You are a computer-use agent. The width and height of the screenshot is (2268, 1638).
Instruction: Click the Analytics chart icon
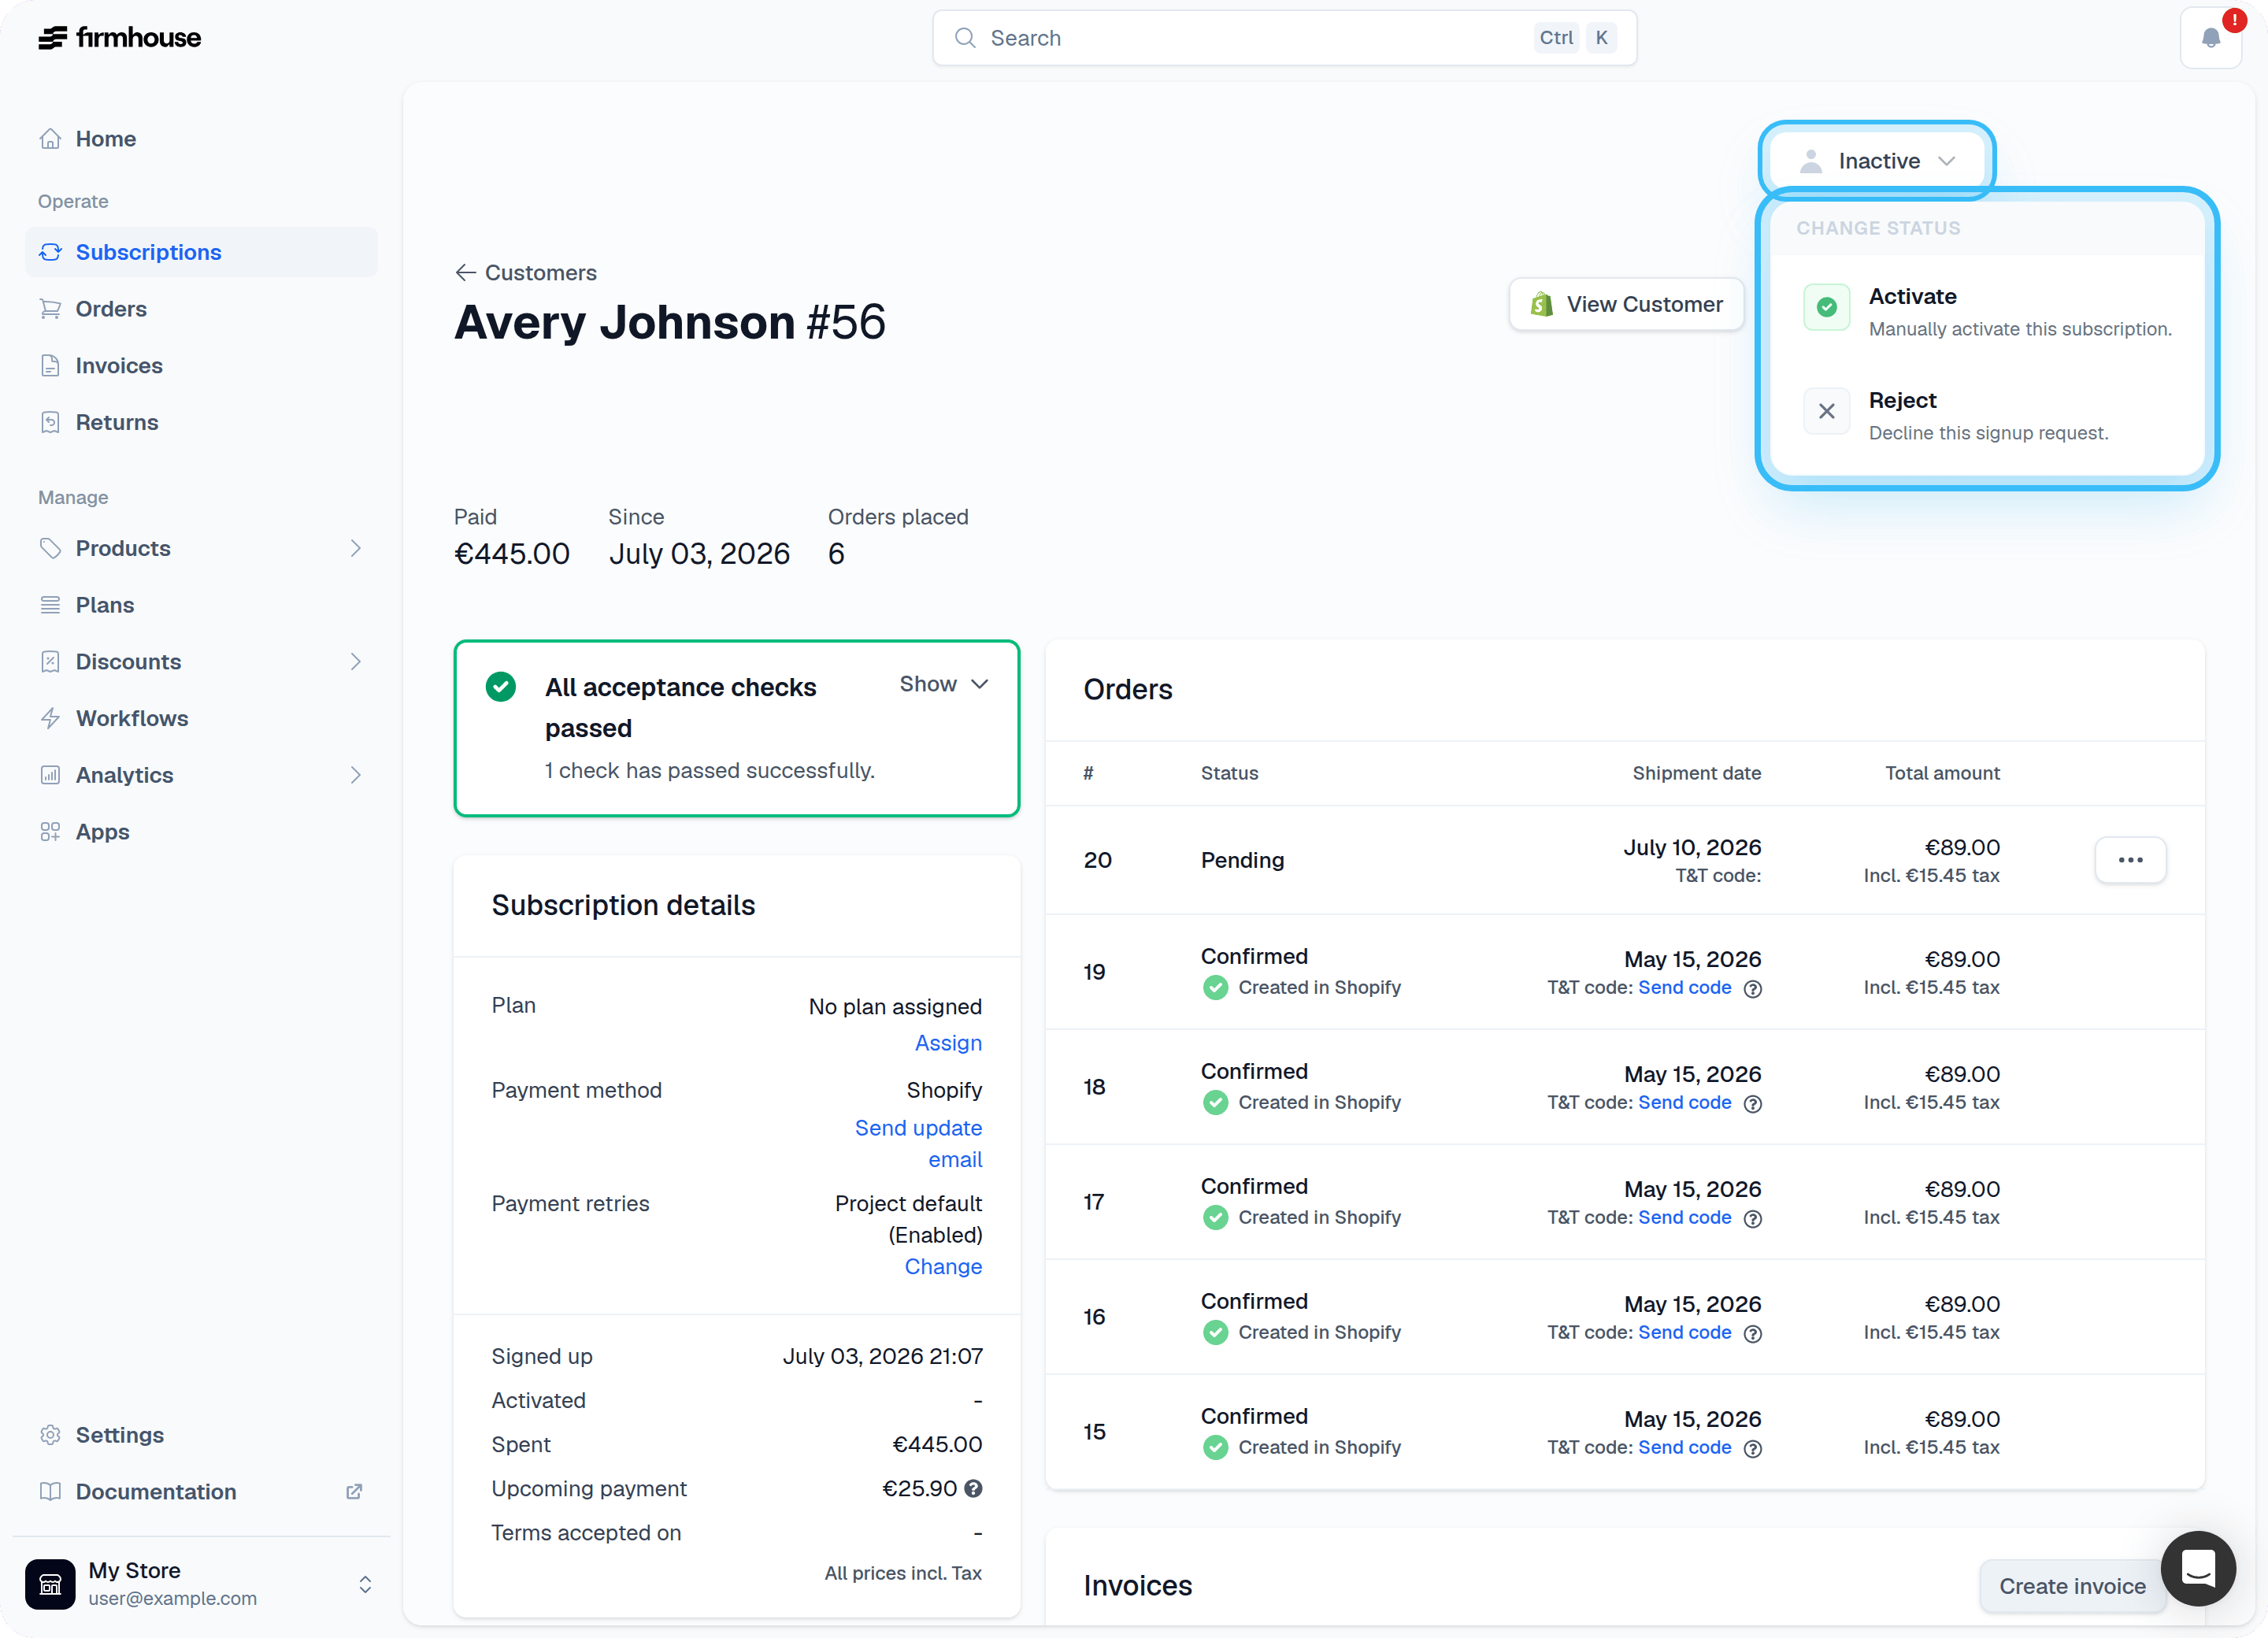[x=50, y=775]
